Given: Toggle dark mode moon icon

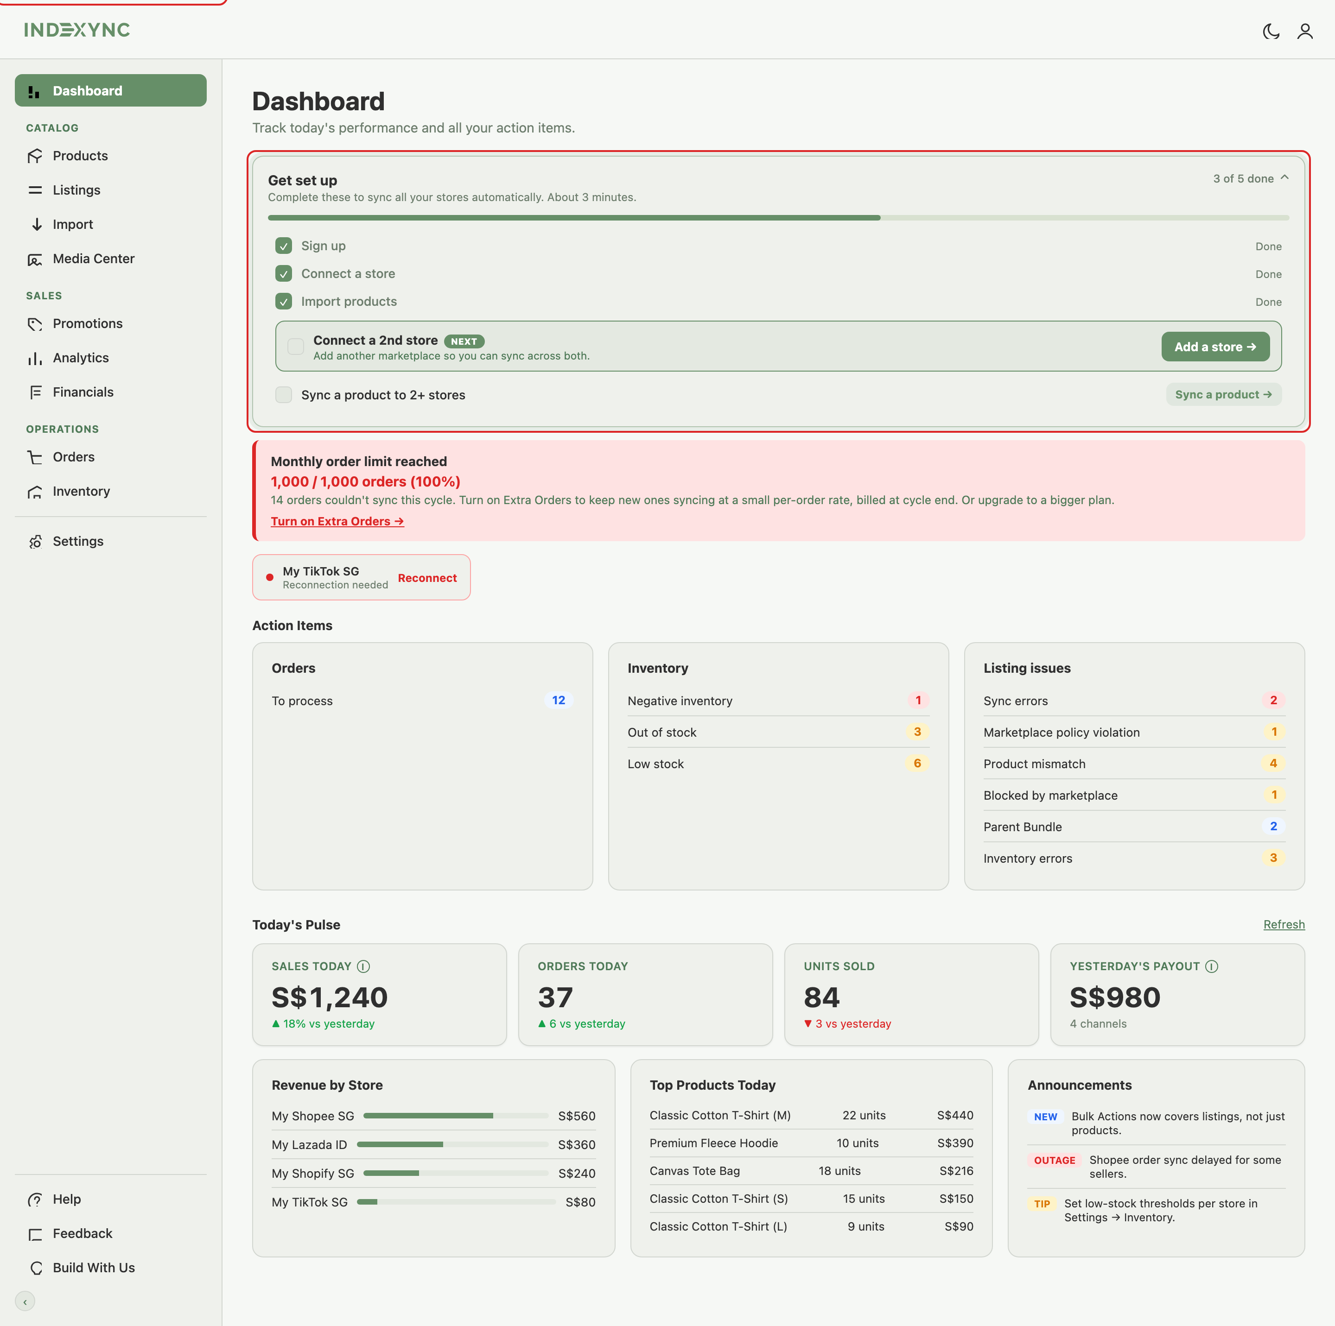Looking at the screenshot, I should click(x=1271, y=31).
